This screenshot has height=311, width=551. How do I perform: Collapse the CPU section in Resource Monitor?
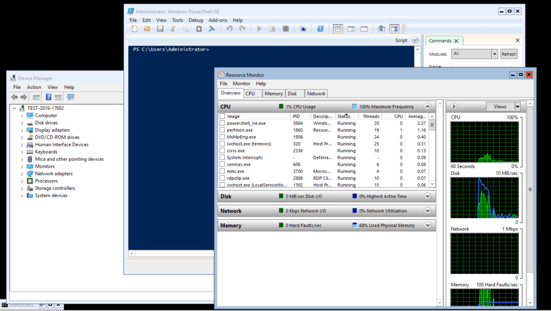click(427, 107)
